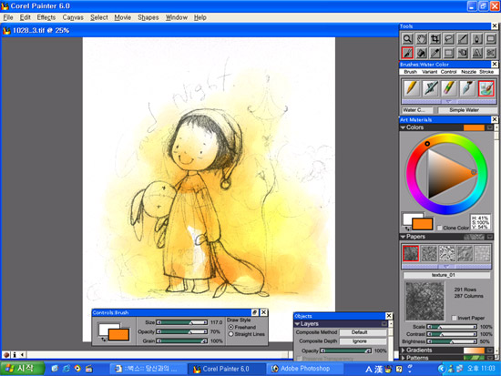
Task: Select the Crop tool
Action: pos(435,39)
